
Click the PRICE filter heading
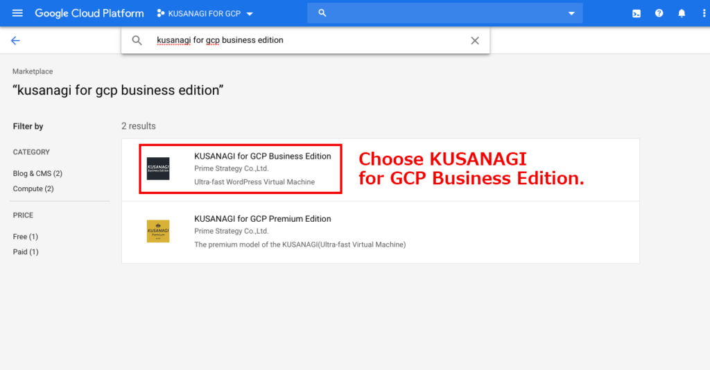[23, 215]
